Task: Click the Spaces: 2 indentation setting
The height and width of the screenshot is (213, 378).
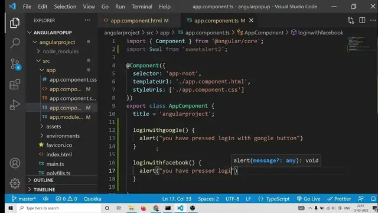Action: coord(208,199)
